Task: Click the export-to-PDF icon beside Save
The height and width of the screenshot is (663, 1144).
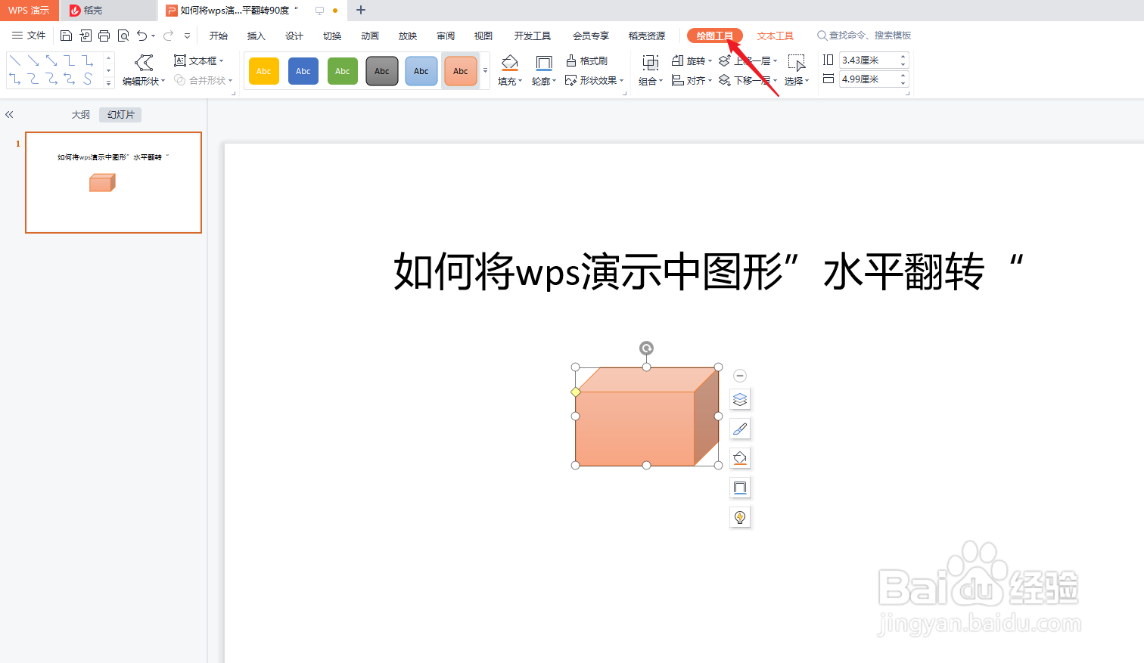Action: (85, 36)
